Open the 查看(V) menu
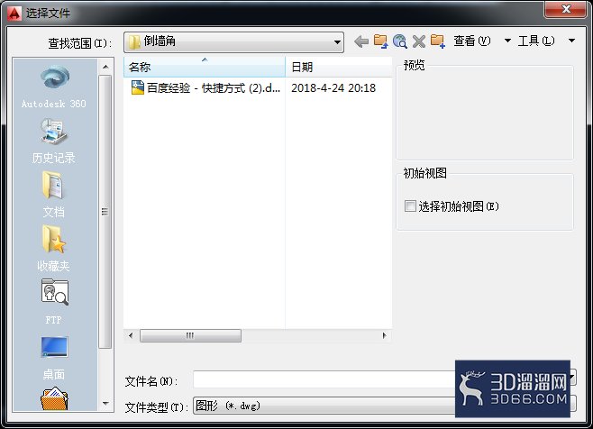This screenshot has width=593, height=429. tap(472, 41)
